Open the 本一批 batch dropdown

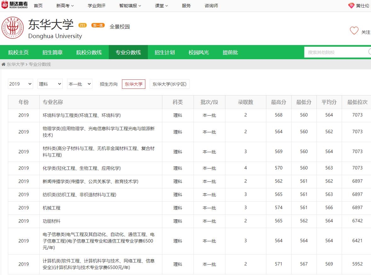pyautogui.click(x=80, y=84)
